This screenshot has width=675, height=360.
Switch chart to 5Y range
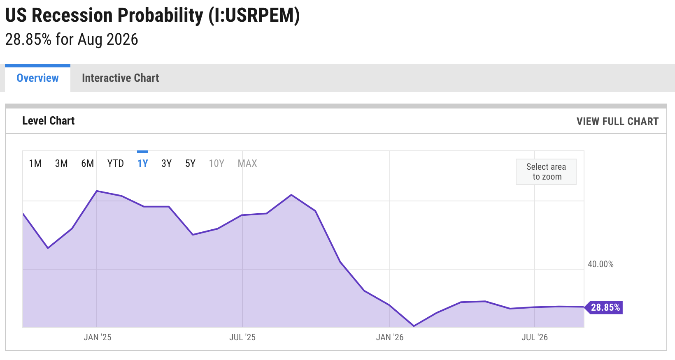tap(190, 164)
